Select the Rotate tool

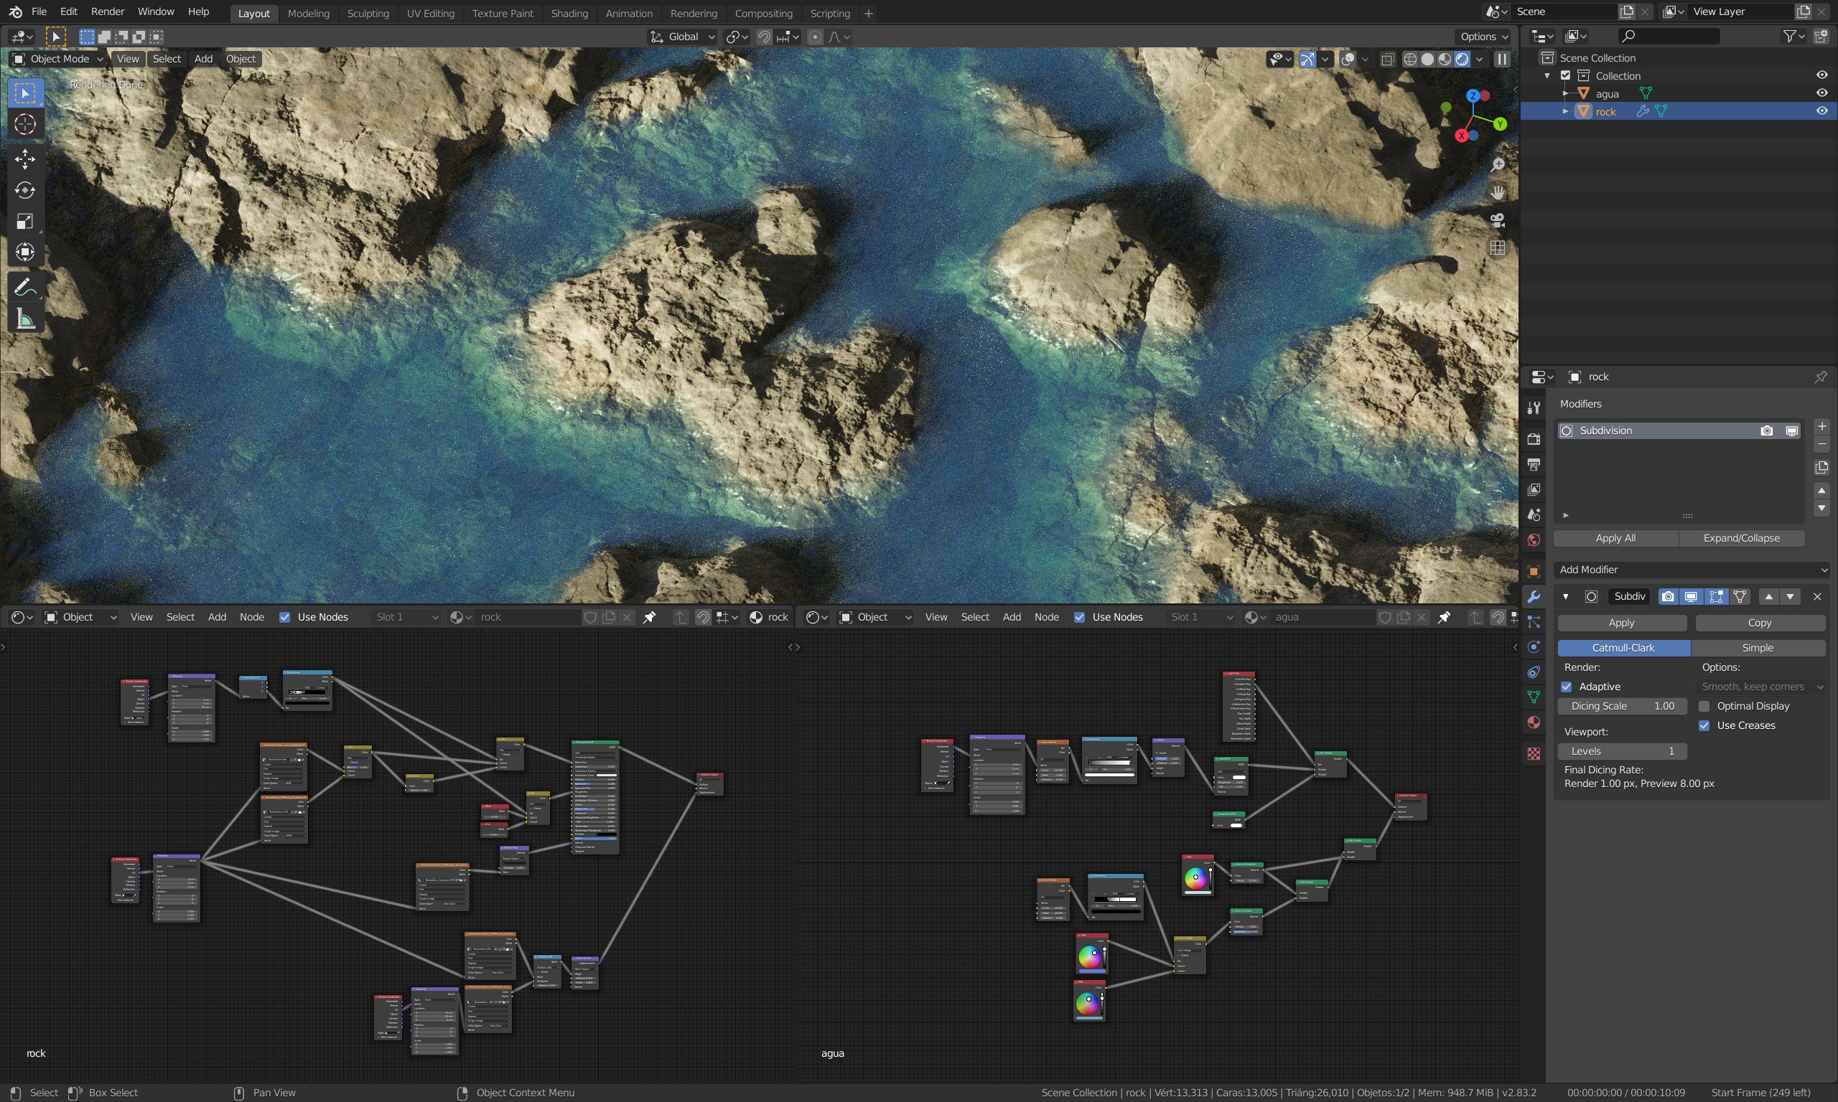coord(24,190)
